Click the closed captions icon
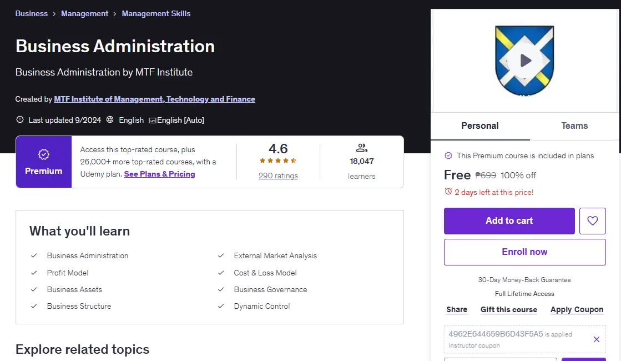 click(153, 120)
